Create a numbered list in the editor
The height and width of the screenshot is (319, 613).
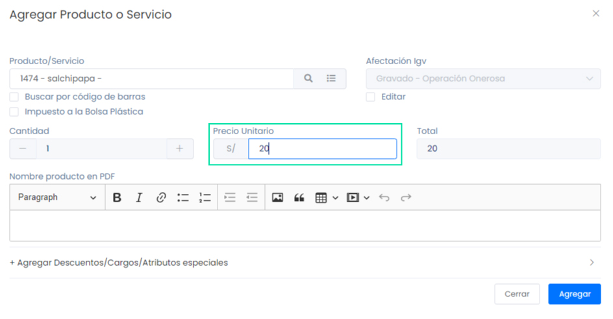(x=205, y=198)
